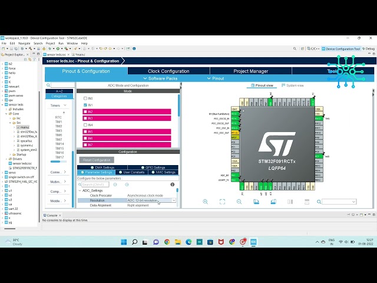
Task: Open Microsoft Edge from taskbar
Action: coord(188,242)
